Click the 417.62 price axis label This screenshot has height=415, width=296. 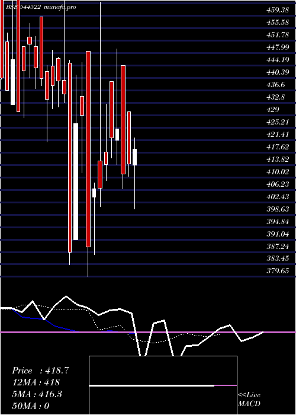tap(278, 147)
